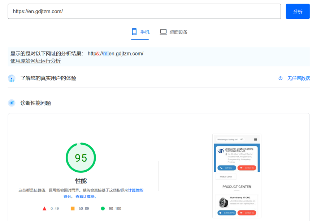Click the red triangle legend marker for 0-49
The image size is (312, 221).
[x=44, y=208]
